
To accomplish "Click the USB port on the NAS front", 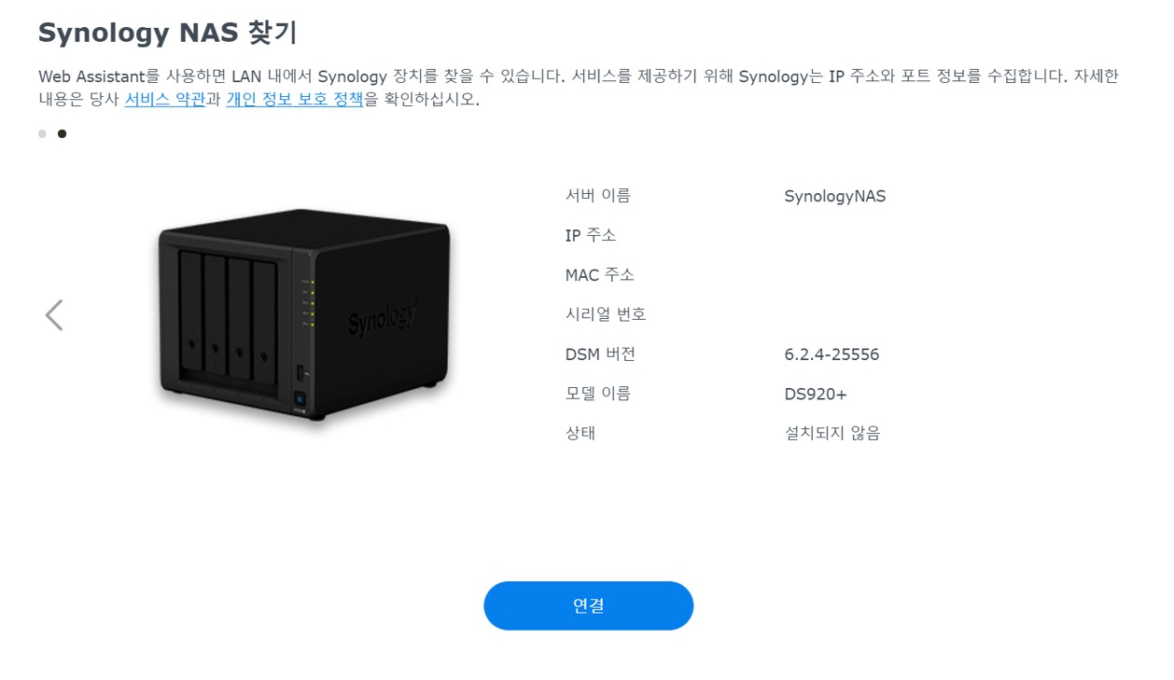I will click(x=300, y=373).
